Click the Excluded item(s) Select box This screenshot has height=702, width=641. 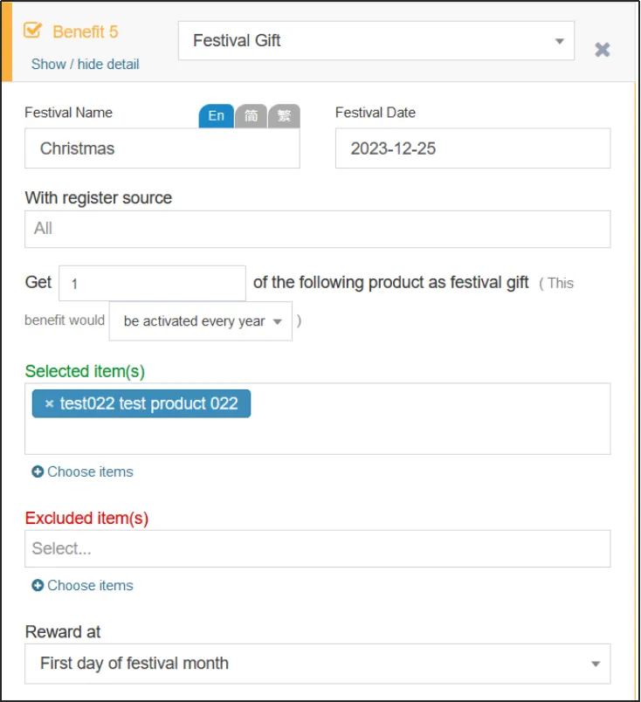[317, 548]
